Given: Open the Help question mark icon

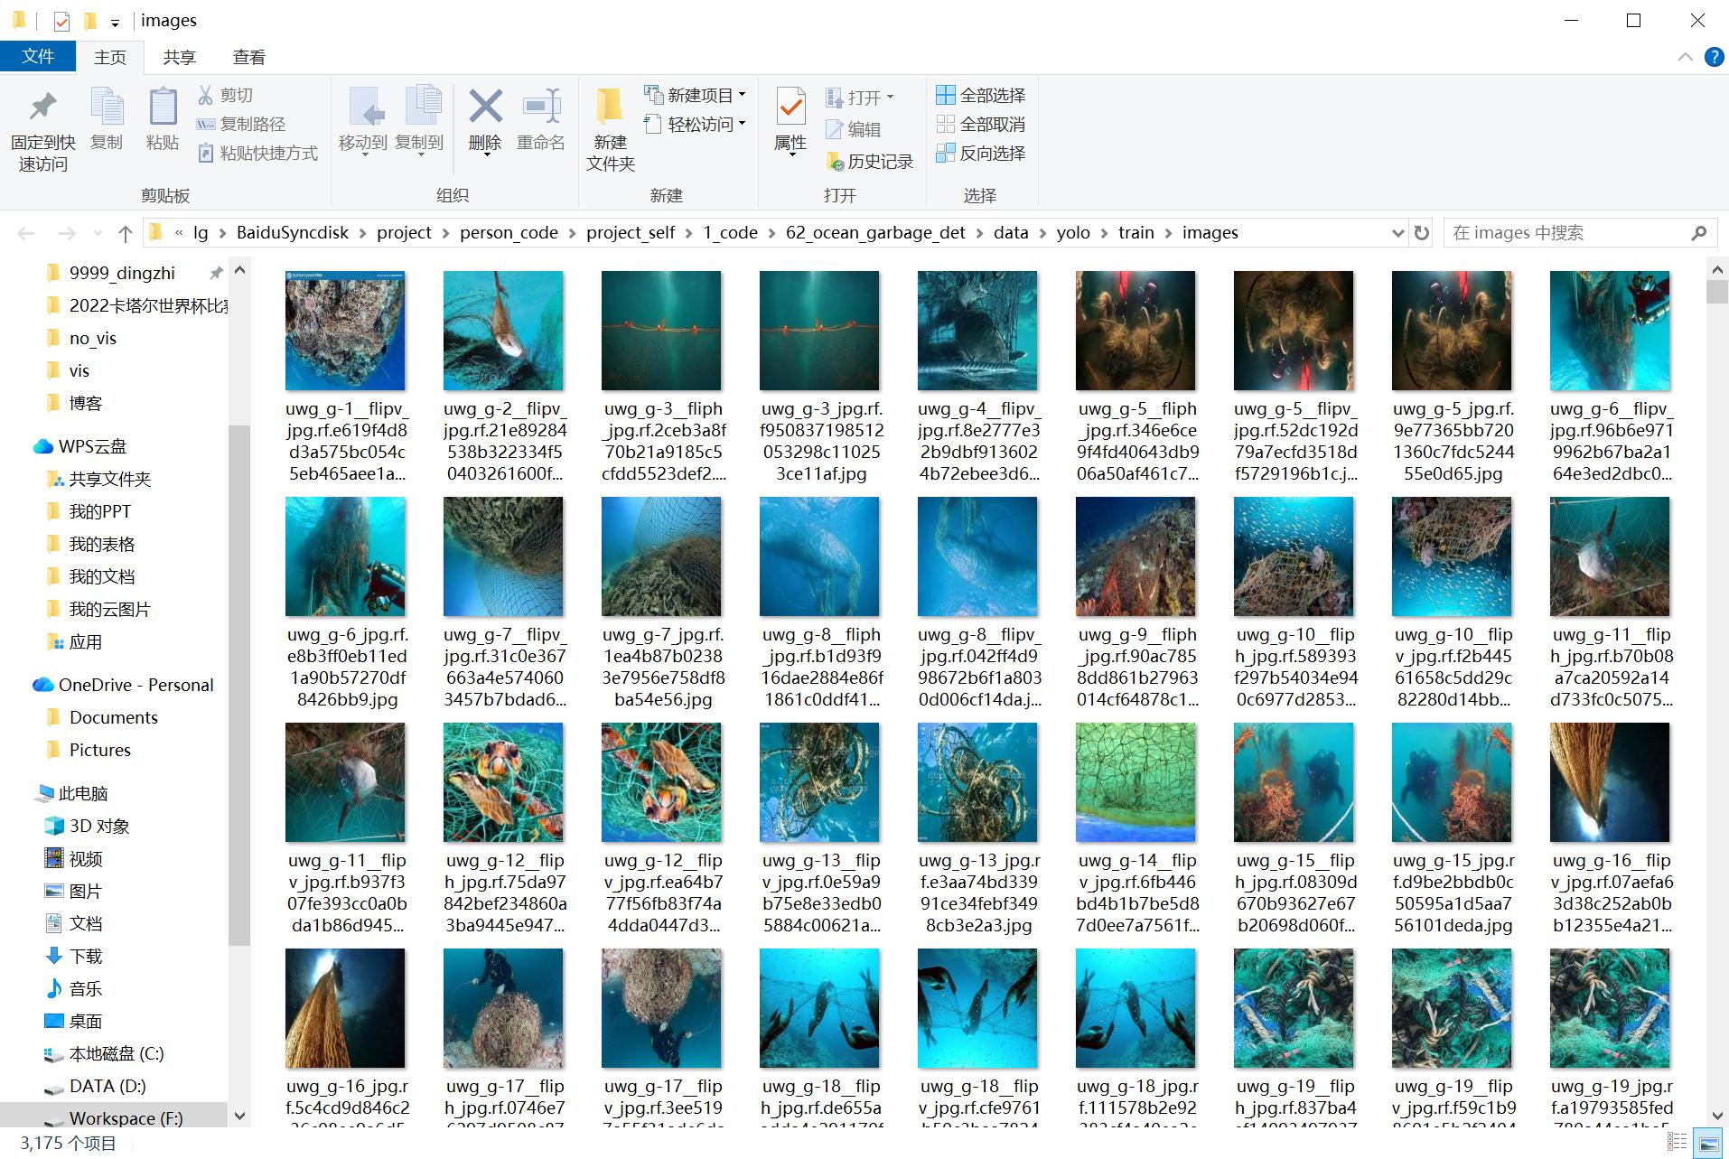Looking at the screenshot, I should click(x=1714, y=57).
